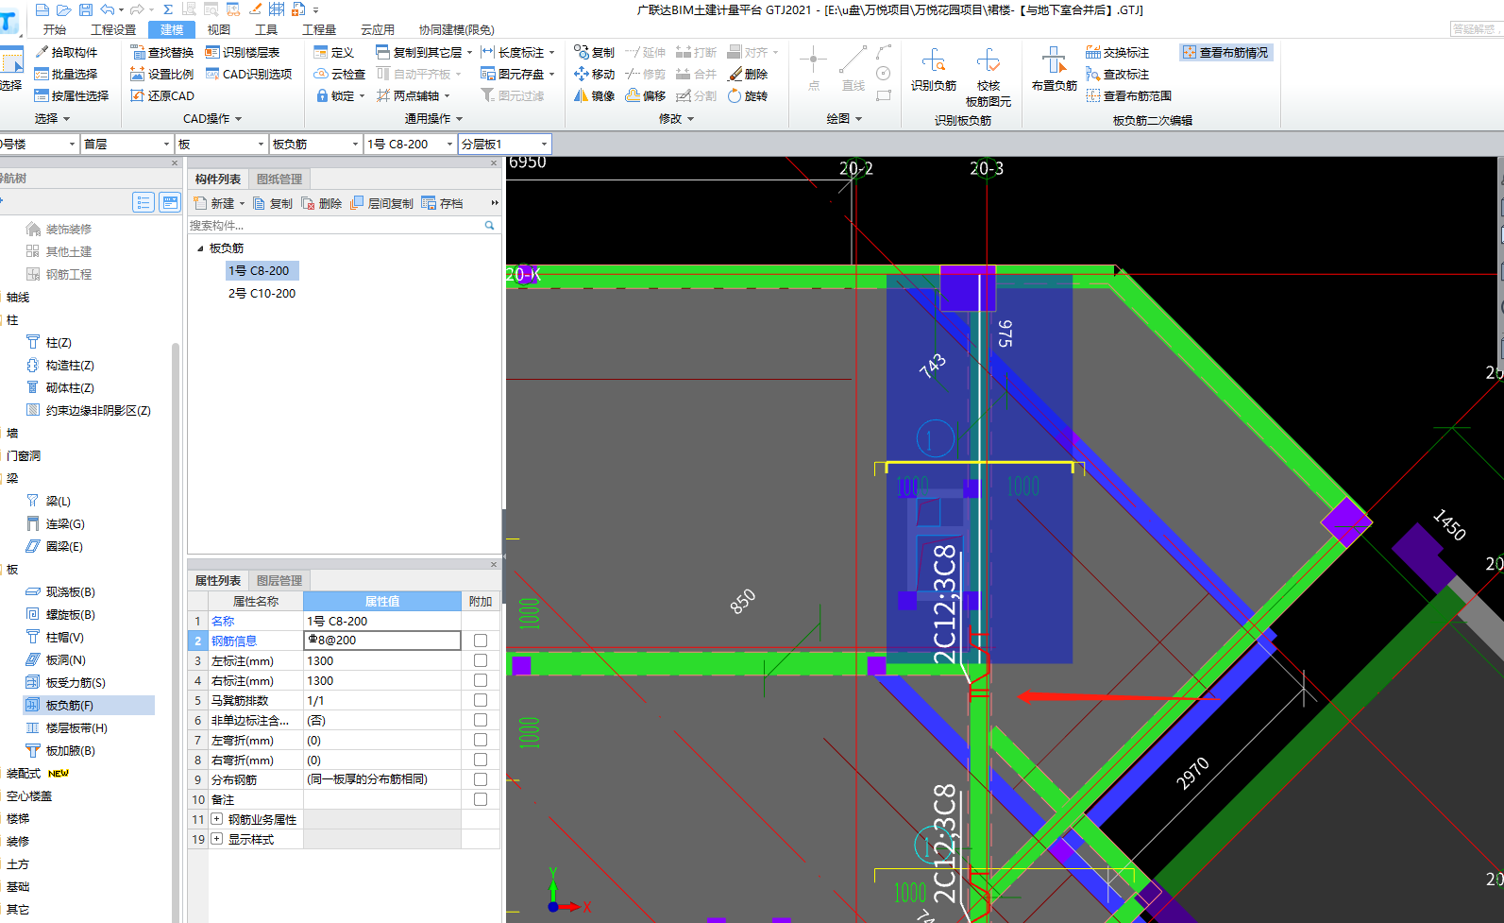
Task: Open 按属性选择 select by property
Action: coord(72,95)
